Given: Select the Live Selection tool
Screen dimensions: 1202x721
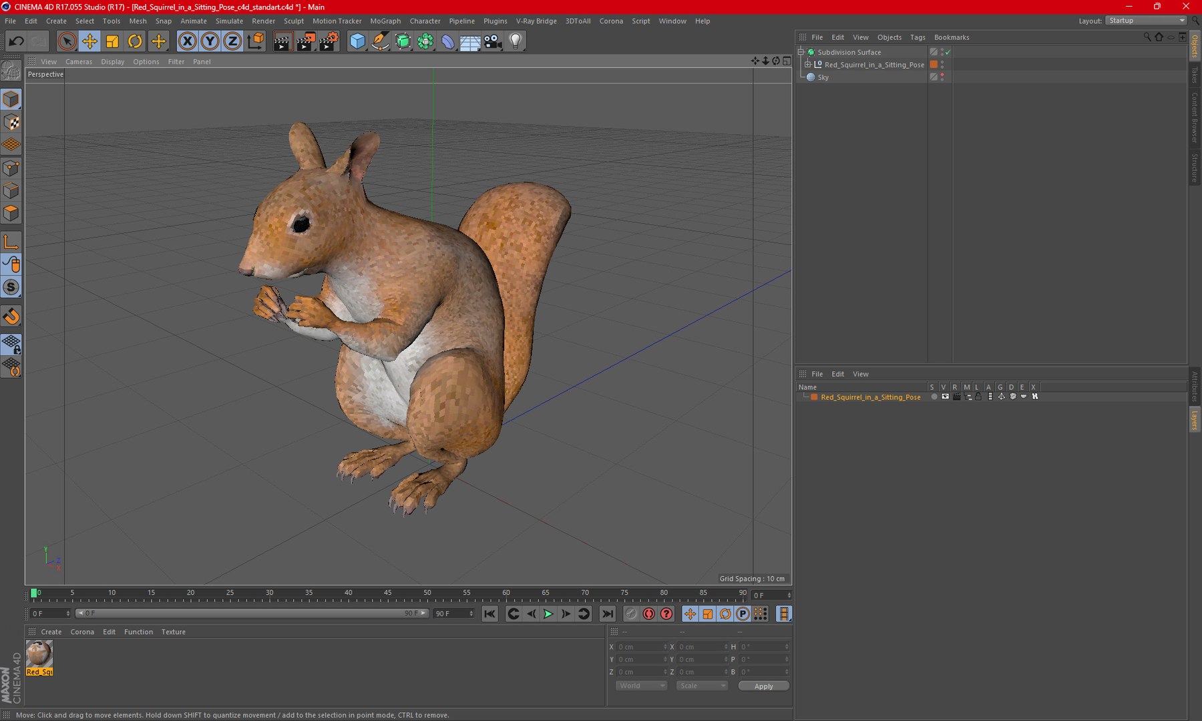Looking at the screenshot, I should pos(67,41).
